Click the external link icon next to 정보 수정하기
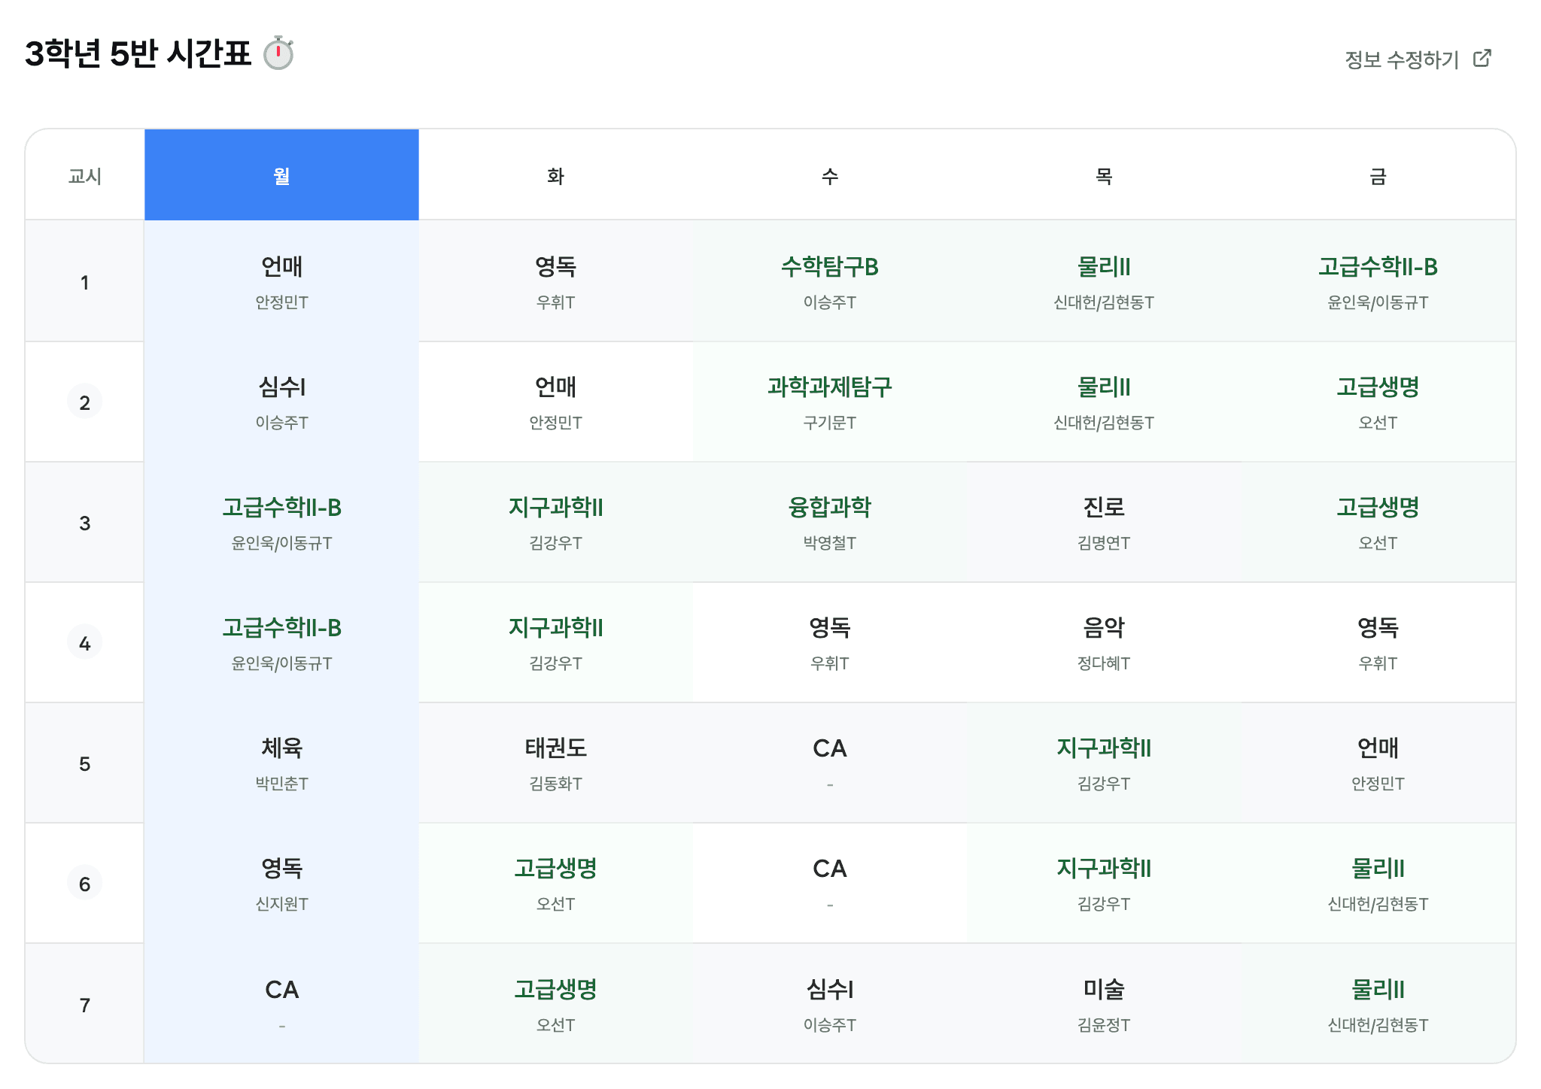The height and width of the screenshot is (1089, 1541). [1482, 59]
